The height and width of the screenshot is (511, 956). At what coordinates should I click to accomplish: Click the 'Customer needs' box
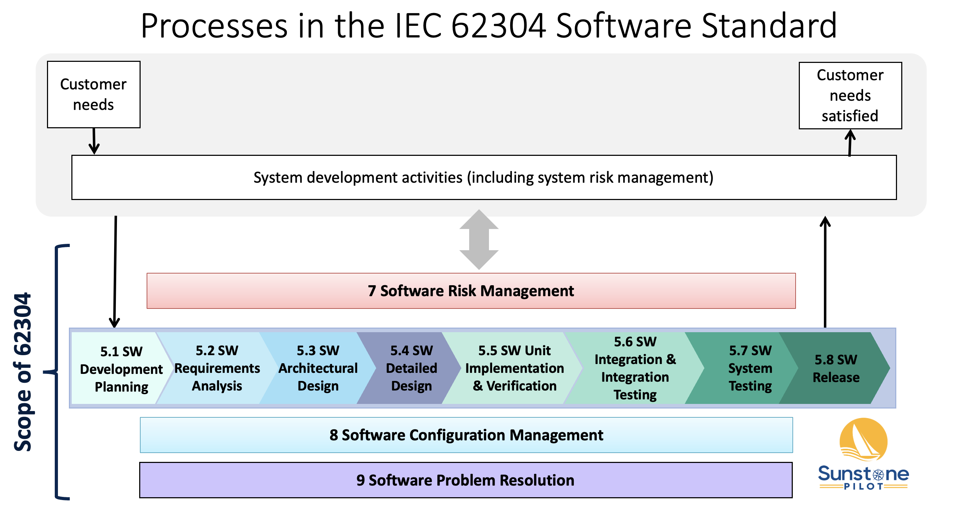coord(94,95)
